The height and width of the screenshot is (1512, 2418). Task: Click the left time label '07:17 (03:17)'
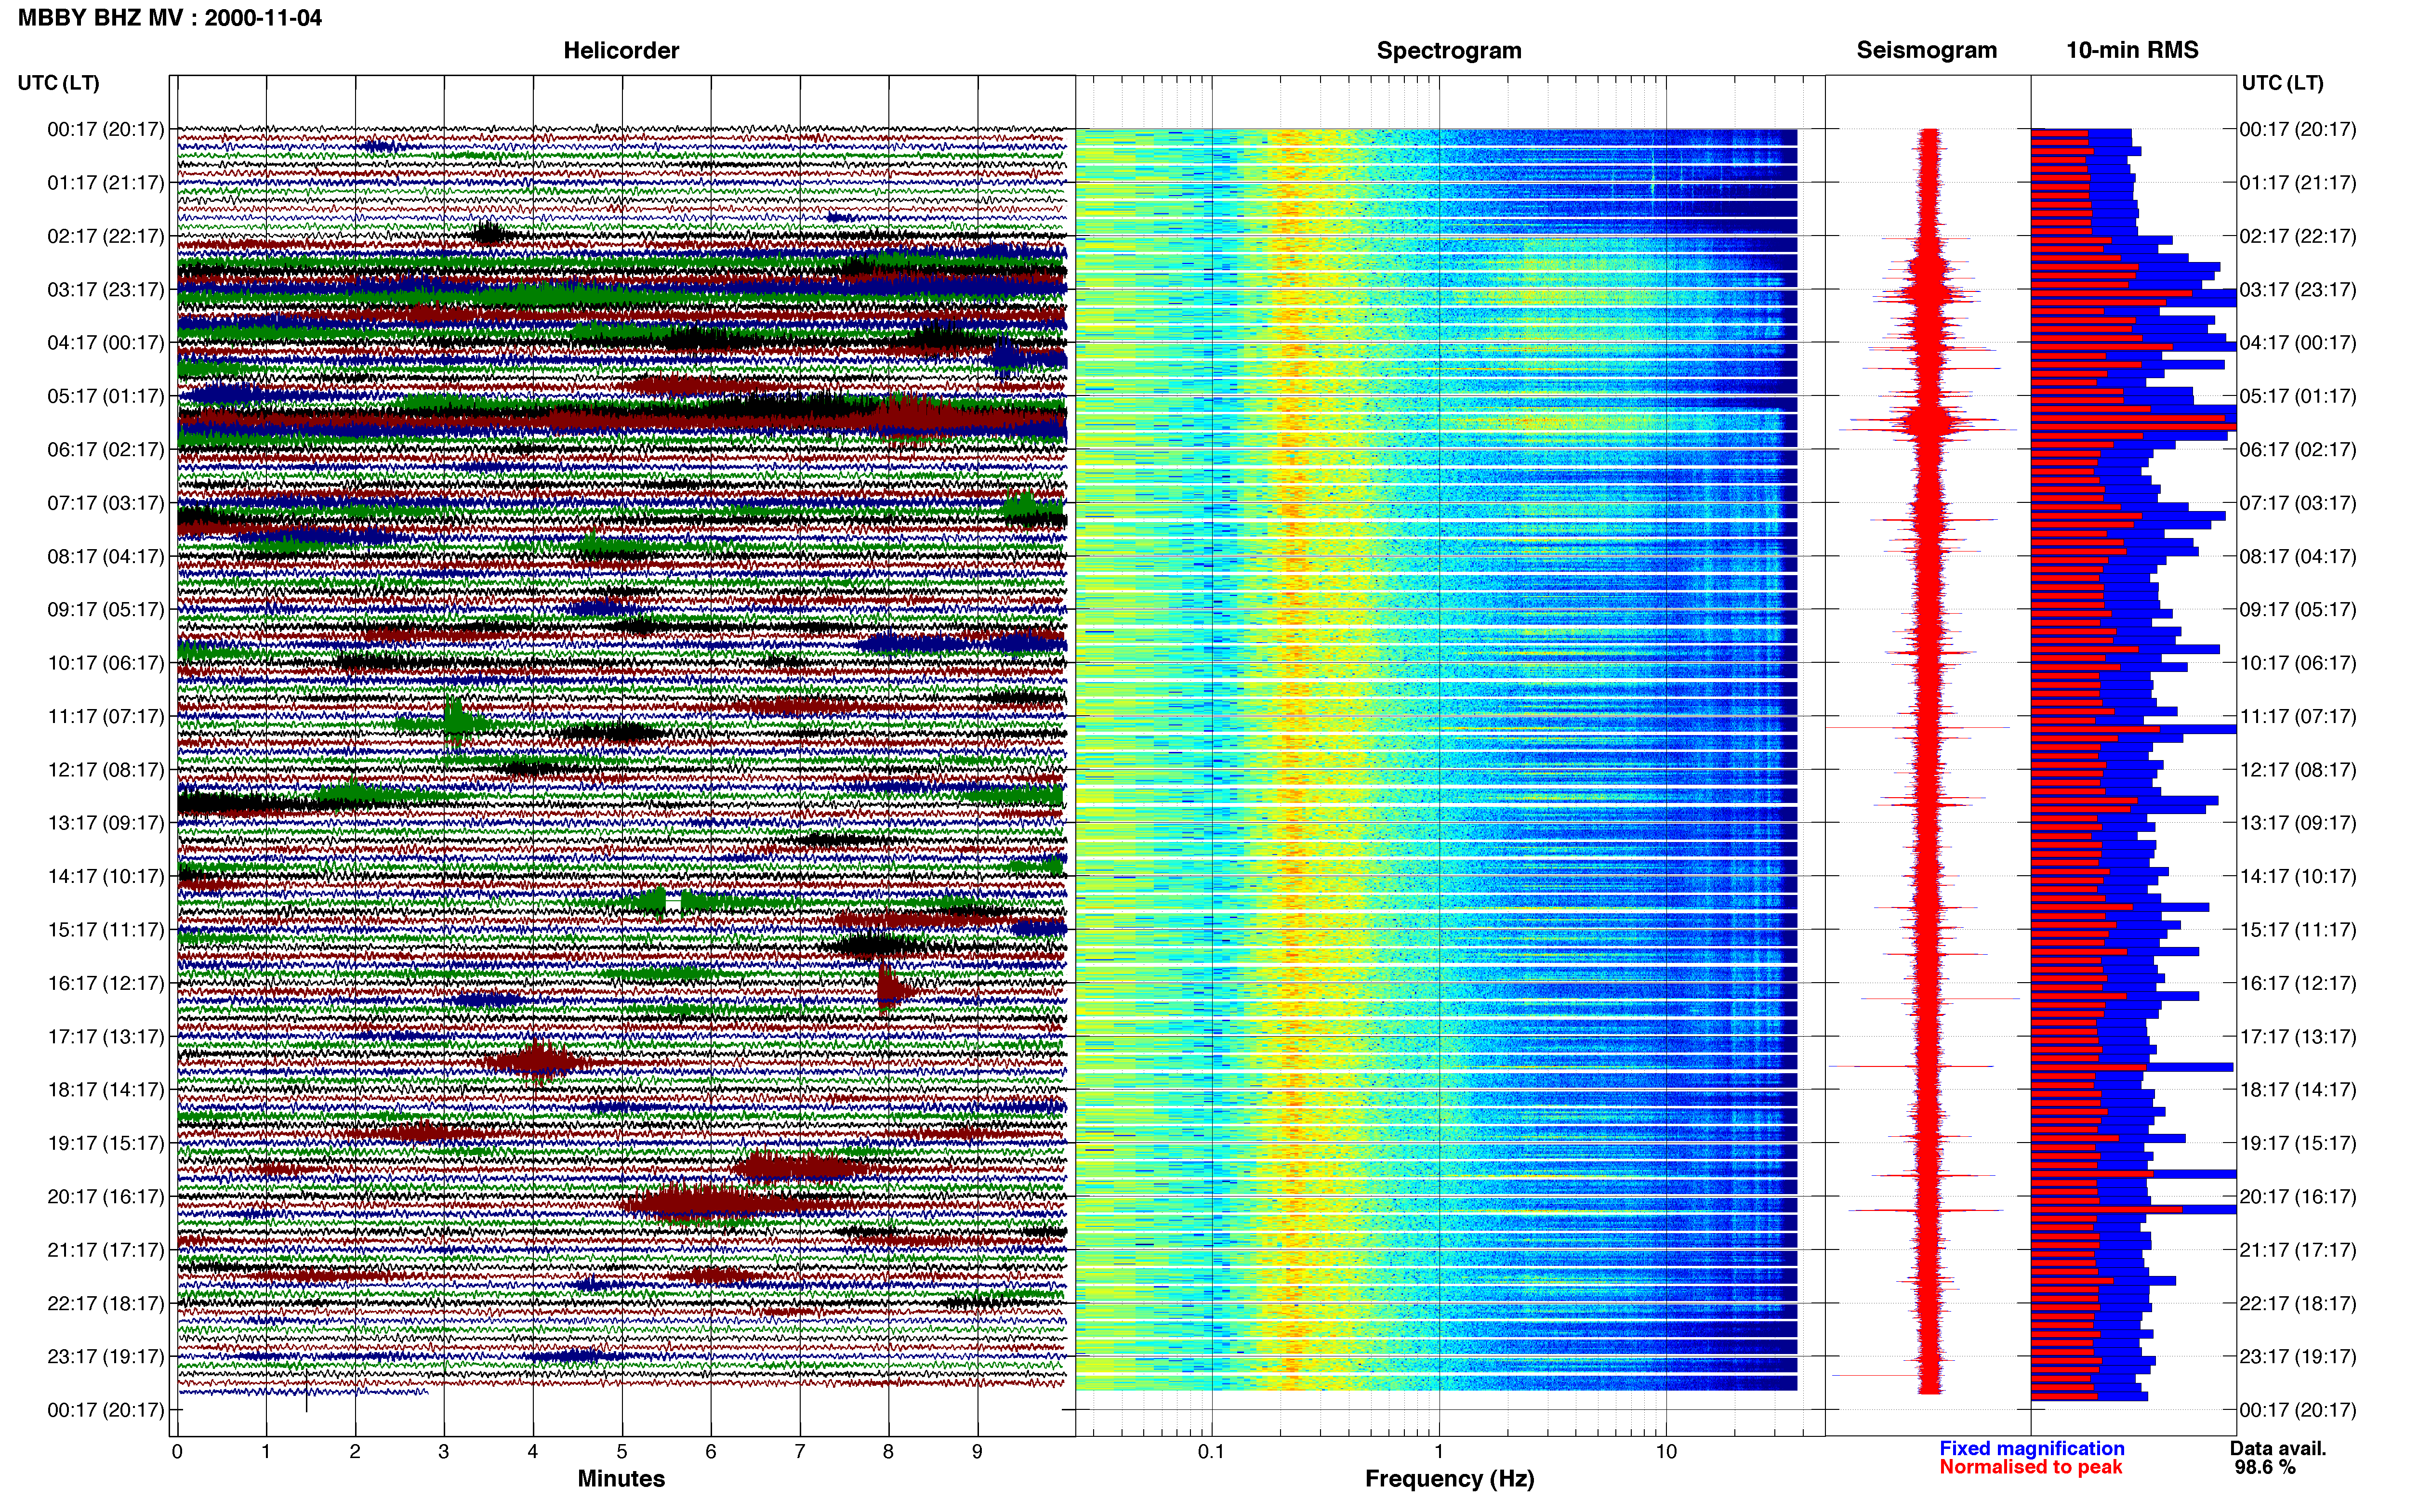point(105,503)
